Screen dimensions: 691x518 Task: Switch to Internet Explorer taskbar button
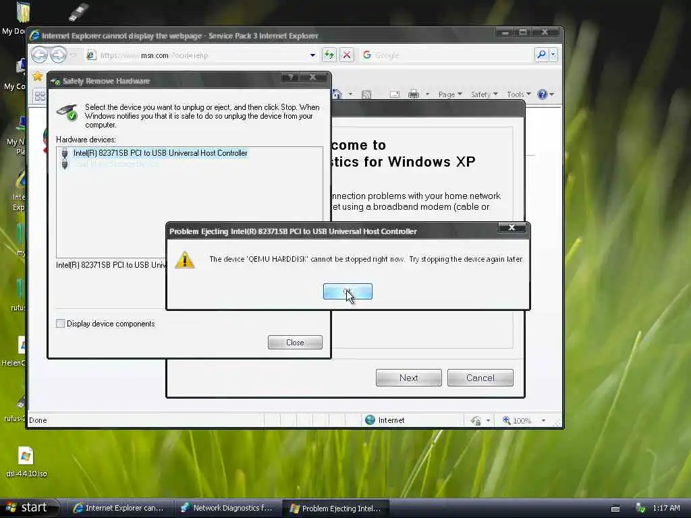click(119, 508)
